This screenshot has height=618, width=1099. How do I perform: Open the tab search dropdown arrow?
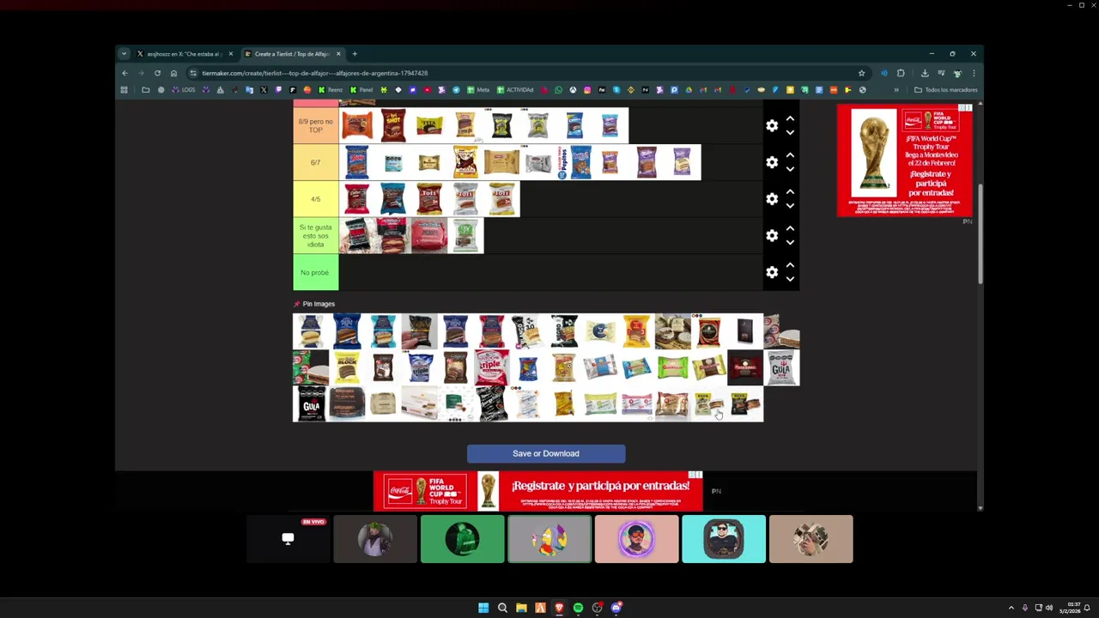(x=124, y=54)
